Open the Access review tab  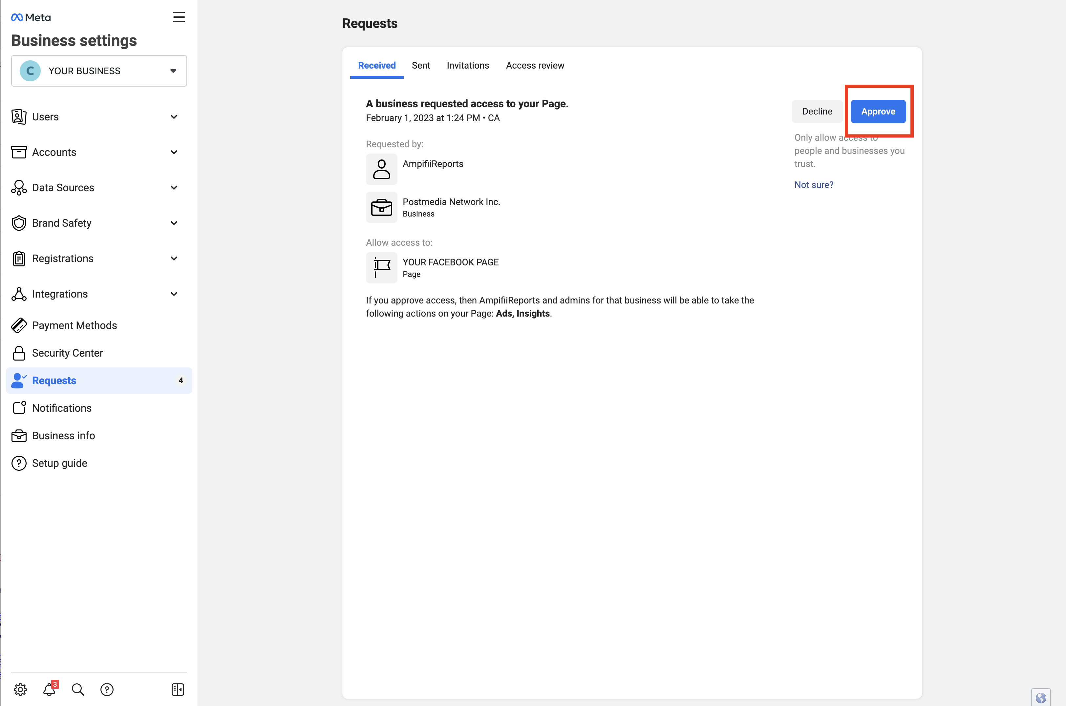tap(535, 65)
